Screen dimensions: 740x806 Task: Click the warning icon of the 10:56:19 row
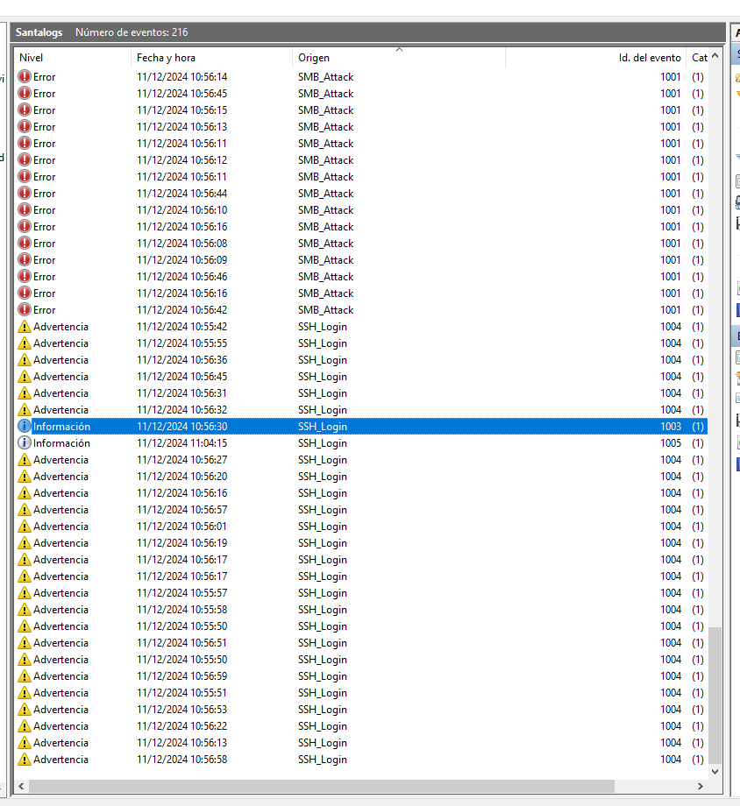tap(25, 543)
